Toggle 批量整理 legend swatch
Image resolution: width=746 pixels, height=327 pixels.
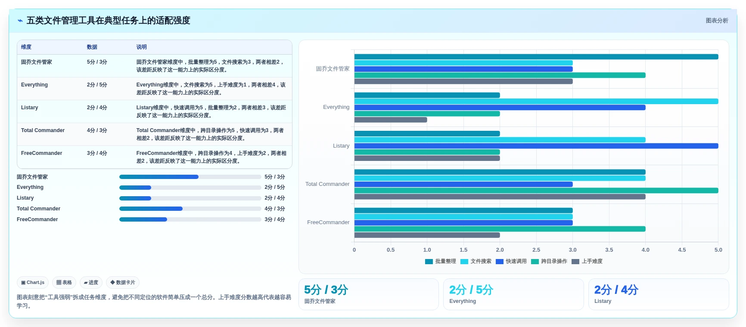[429, 262]
